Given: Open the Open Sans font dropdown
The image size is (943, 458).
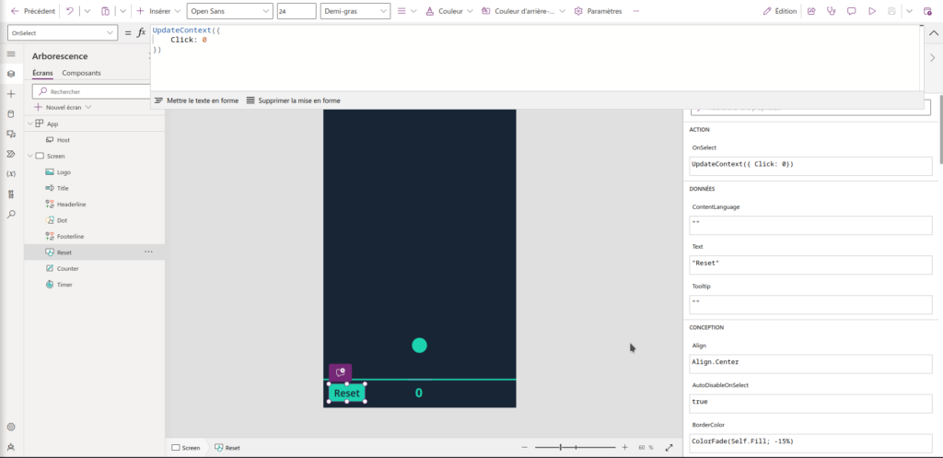Looking at the screenshot, I should [x=229, y=11].
